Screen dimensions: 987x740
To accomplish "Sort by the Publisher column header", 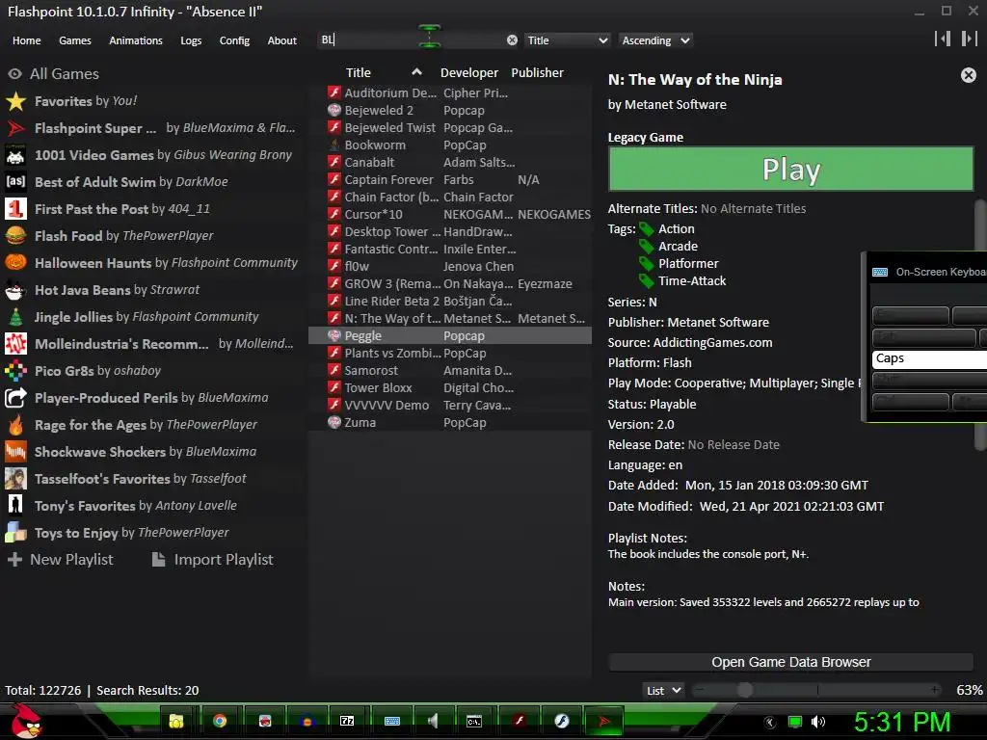I will click(537, 73).
